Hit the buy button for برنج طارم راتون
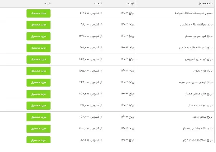Screen dimensions: 216x152 click(38, 71)
